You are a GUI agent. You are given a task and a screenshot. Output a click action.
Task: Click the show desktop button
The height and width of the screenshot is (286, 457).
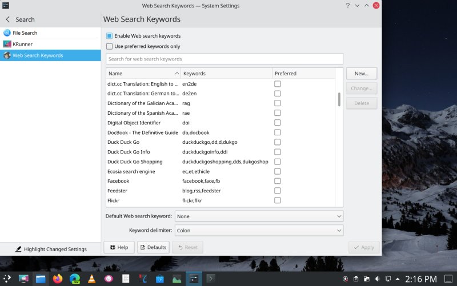coord(448,279)
